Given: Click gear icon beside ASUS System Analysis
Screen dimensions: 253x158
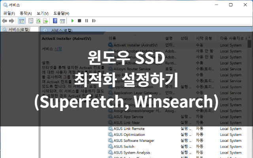Looking at the screenshot, I should 110,152.
